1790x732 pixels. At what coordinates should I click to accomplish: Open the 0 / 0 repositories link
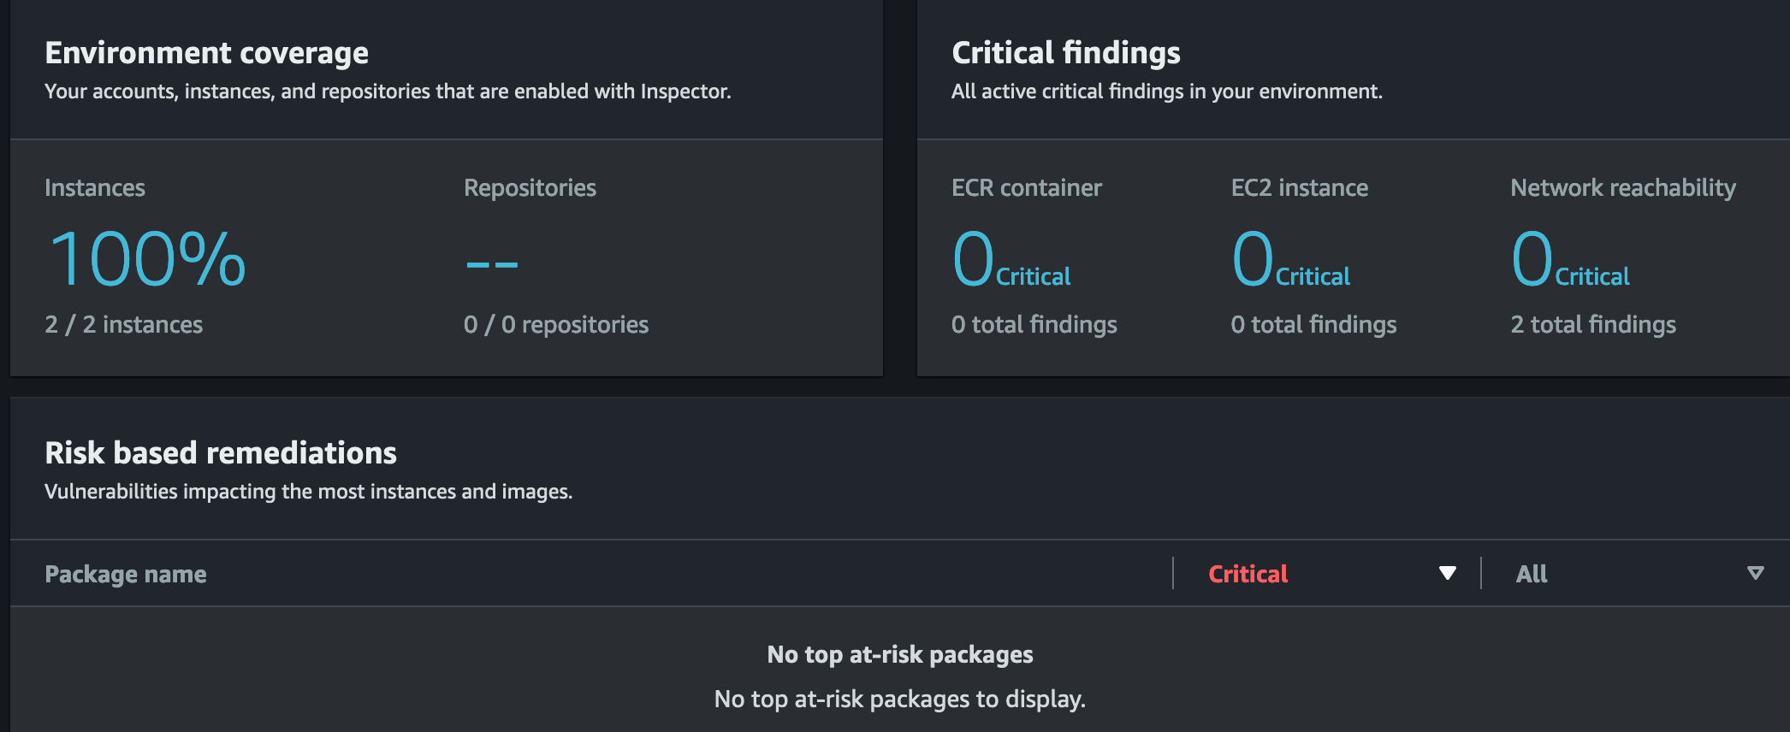556,325
